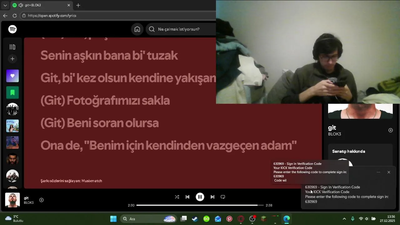
Task: Open the weather widget 5°C Bulutlu
Action: [14, 219]
